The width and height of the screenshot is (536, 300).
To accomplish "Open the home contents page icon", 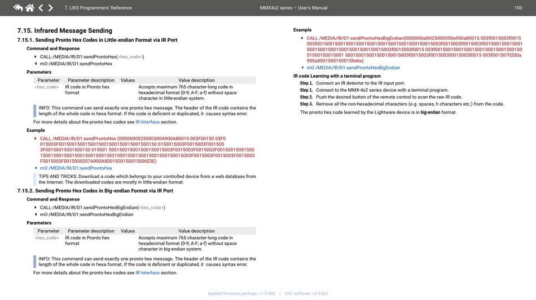I will point(30,7).
